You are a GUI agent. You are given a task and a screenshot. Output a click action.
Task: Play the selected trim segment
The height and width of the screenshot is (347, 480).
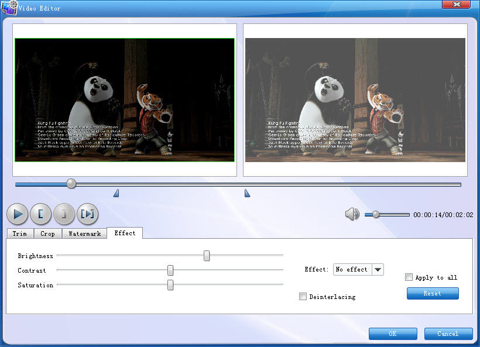[x=88, y=214]
